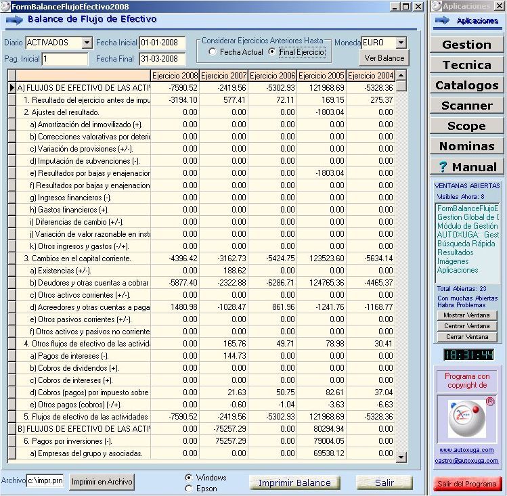The width and height of the screenshot is (507, 496).
Task: Click the question mark Manual button
Action: [x=467, y=167]
